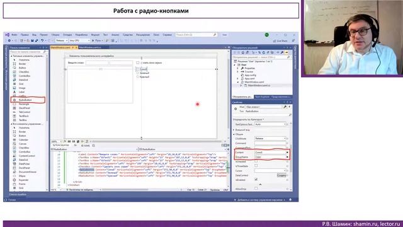The image size is (403, 227).
Task: Expand the Внешний вид properties category
Action: (x=234, y=130)
